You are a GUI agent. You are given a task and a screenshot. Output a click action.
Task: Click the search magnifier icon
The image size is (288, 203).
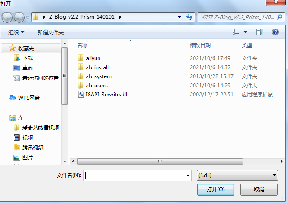pos(279,17)
